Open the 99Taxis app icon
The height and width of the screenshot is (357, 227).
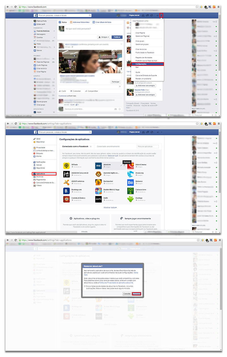click(x=67, y=166)
